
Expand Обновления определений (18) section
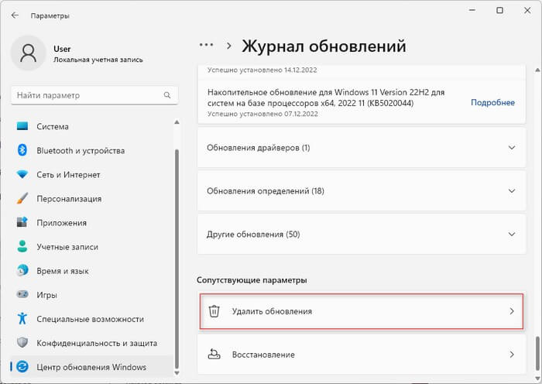[511, 191]
